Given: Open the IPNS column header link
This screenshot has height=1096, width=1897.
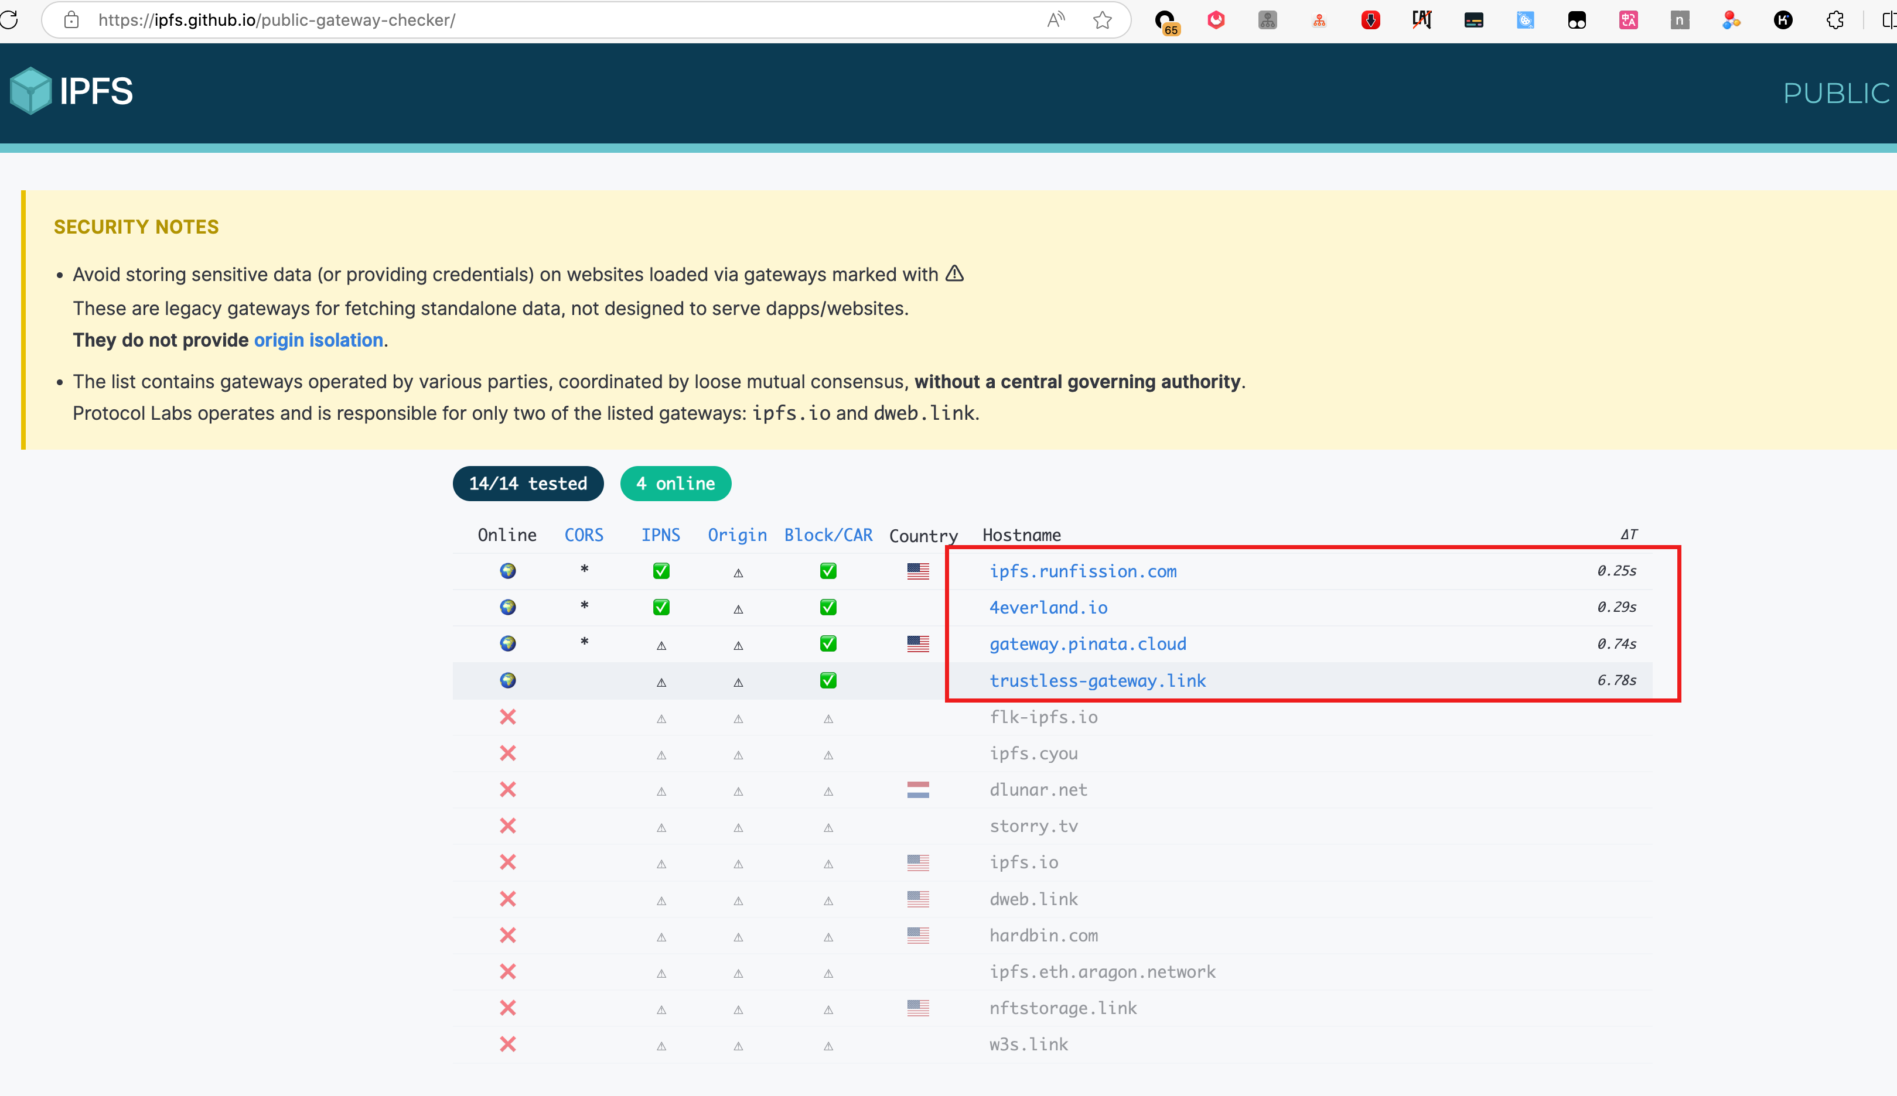Looking at the screenshot, I should click(661, 535).
